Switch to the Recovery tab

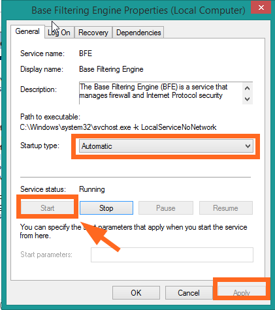(x=93, y=33)
